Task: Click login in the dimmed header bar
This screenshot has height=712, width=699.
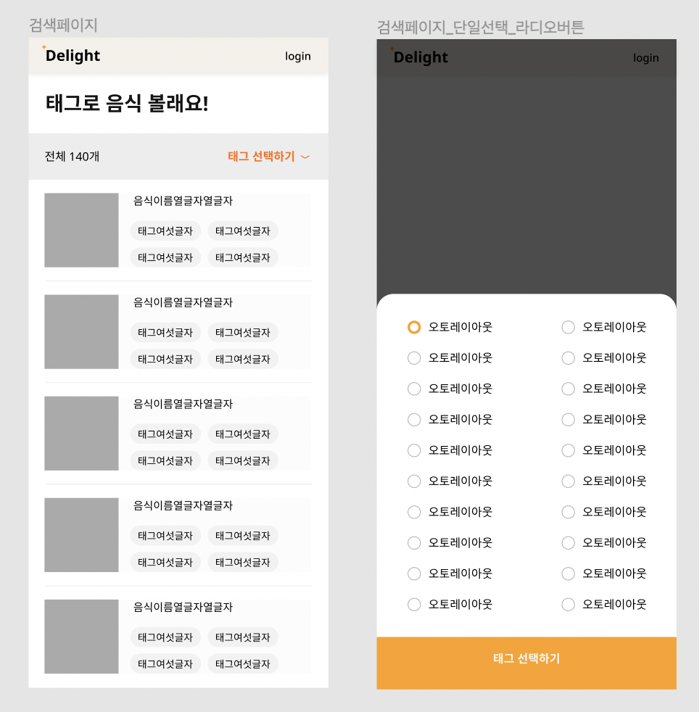Action: click(645, 58)
